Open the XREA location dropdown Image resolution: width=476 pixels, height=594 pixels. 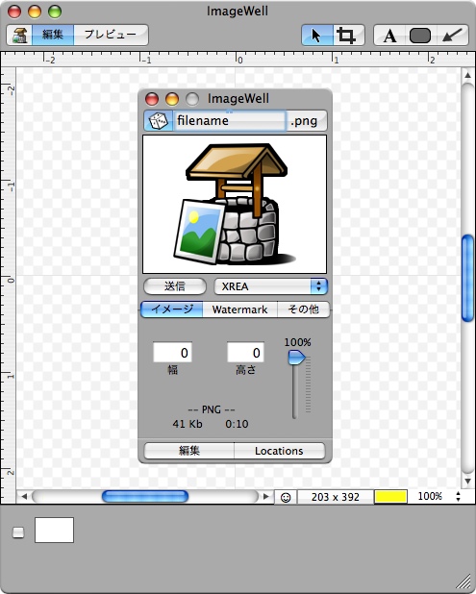[270, 286]
